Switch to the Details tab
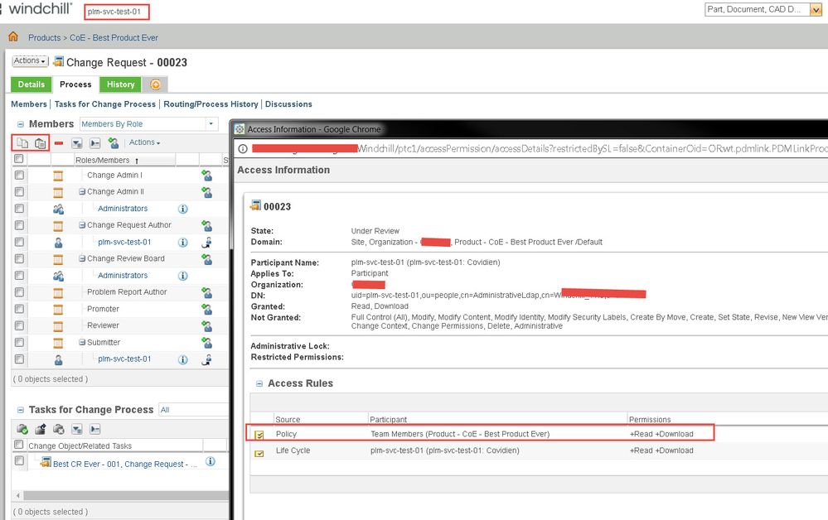This screenshot has height=520, width=828. 31,84
